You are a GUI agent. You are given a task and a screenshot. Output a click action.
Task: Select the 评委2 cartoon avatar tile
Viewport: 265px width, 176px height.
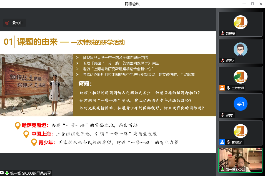click(x=240, y=51)
